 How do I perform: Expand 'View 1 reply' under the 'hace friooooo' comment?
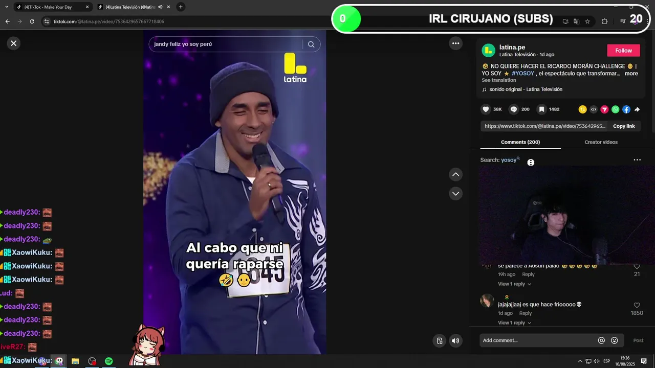pos(514,323)
